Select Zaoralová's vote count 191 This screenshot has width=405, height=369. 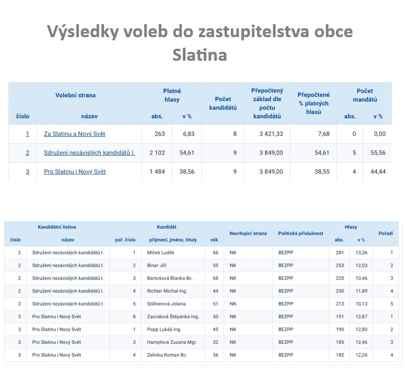click(x=339, y=317)
